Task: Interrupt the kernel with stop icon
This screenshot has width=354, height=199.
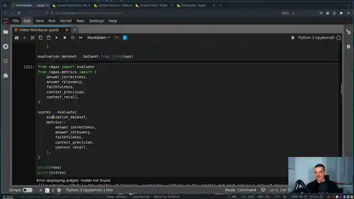Action: 65,38
